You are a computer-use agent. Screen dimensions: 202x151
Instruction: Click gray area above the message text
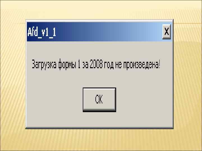(99, 49)
